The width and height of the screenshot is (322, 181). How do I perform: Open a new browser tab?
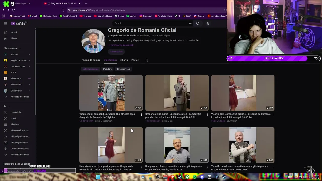point(86,3)
